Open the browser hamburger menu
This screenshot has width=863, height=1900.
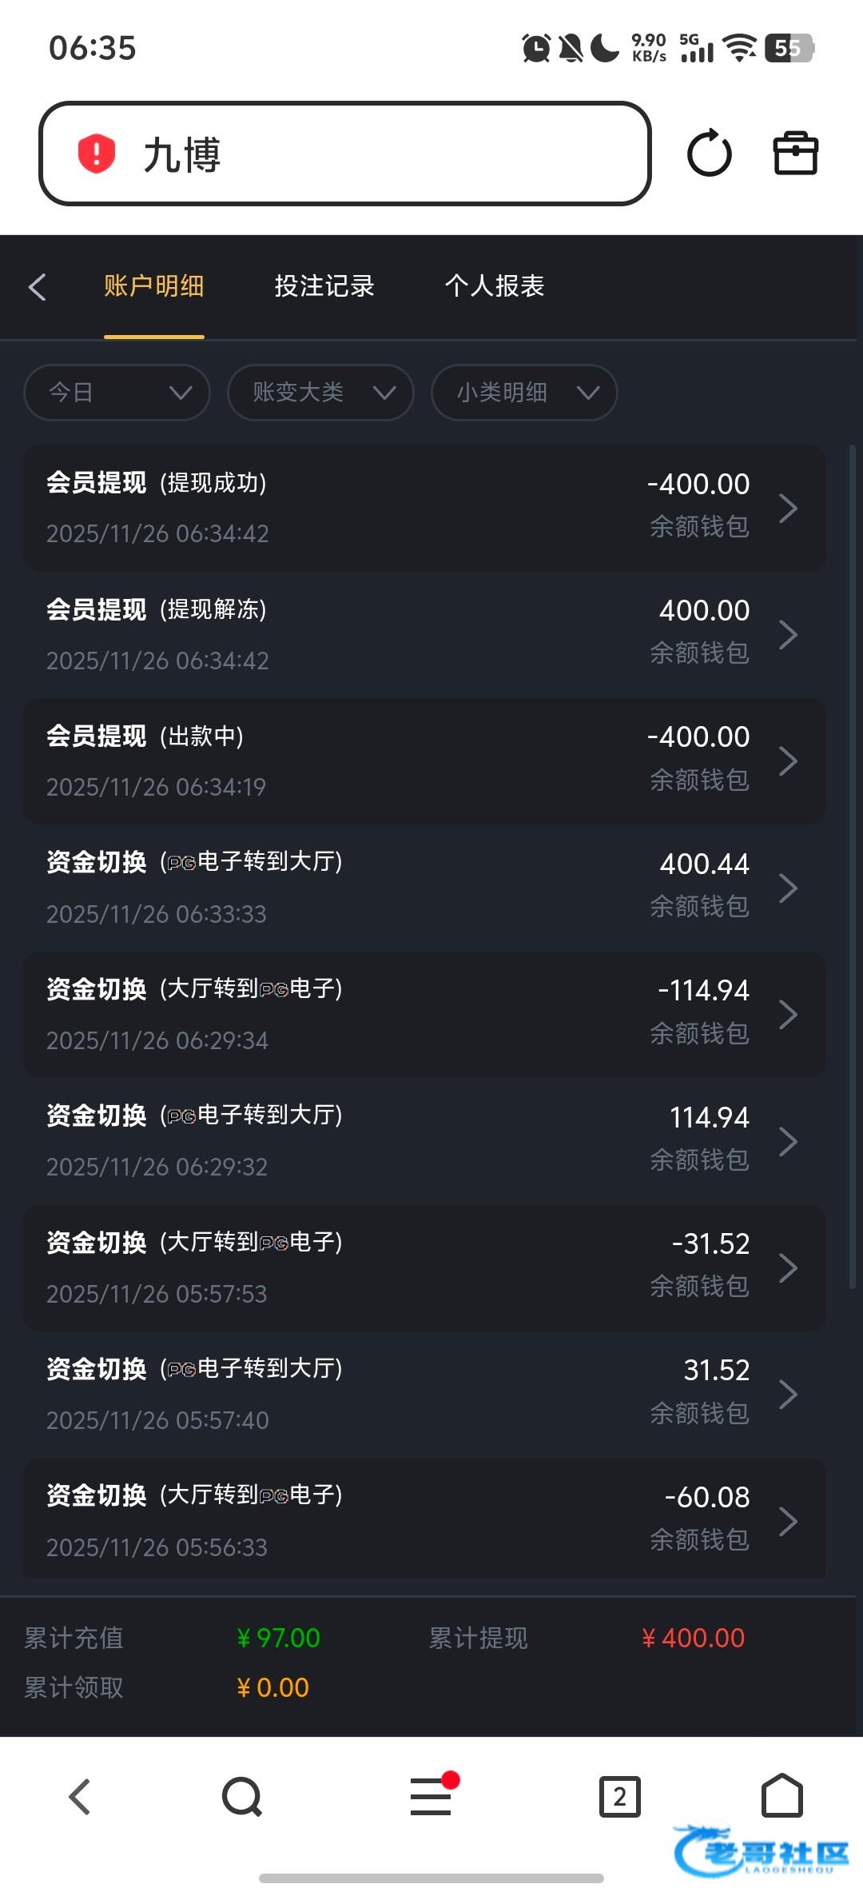click(431, 1797)
